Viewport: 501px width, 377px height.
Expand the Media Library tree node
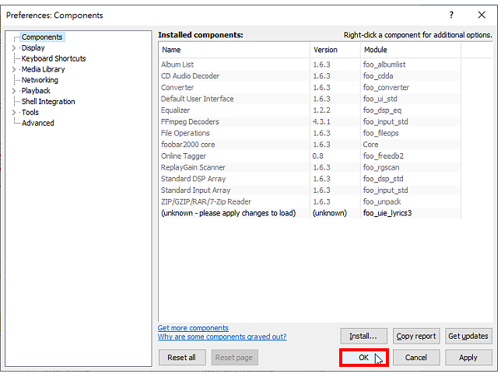(14, 69)
